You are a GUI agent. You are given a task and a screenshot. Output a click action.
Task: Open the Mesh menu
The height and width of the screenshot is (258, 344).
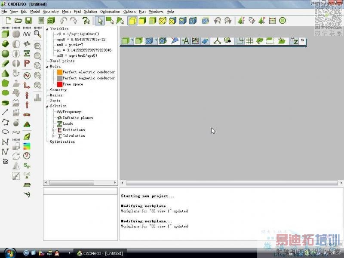click(x=66, y=12)
